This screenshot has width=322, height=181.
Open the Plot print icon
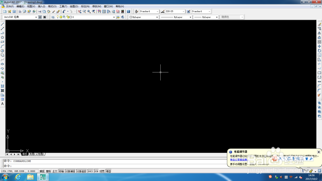click(20, 12)
